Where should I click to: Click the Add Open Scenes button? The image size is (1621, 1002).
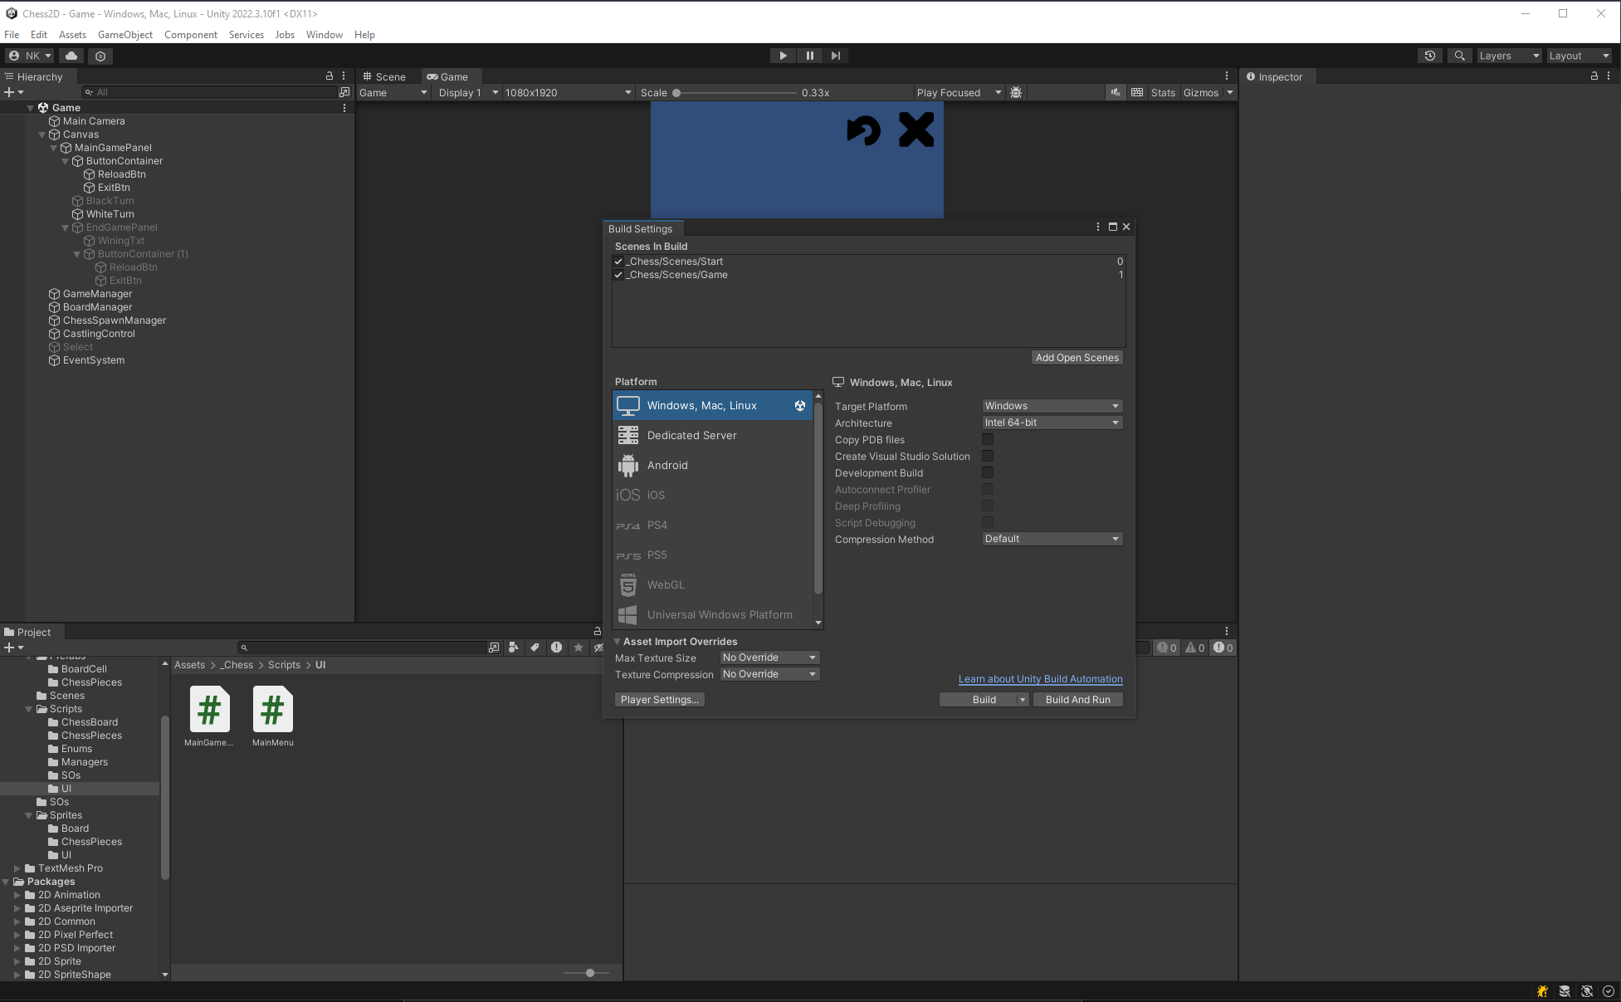1077,358
